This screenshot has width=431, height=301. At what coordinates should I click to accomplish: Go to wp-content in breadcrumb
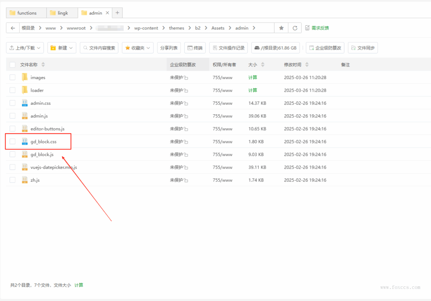click(146, 28)
